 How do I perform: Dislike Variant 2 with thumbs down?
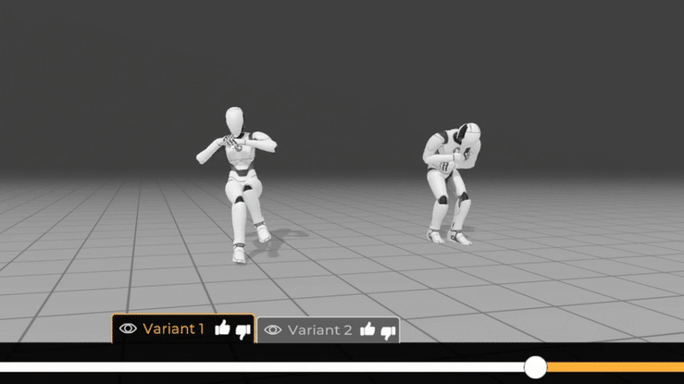coord(388,331)
